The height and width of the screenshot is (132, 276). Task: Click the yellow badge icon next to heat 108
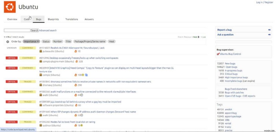(83, 75)
